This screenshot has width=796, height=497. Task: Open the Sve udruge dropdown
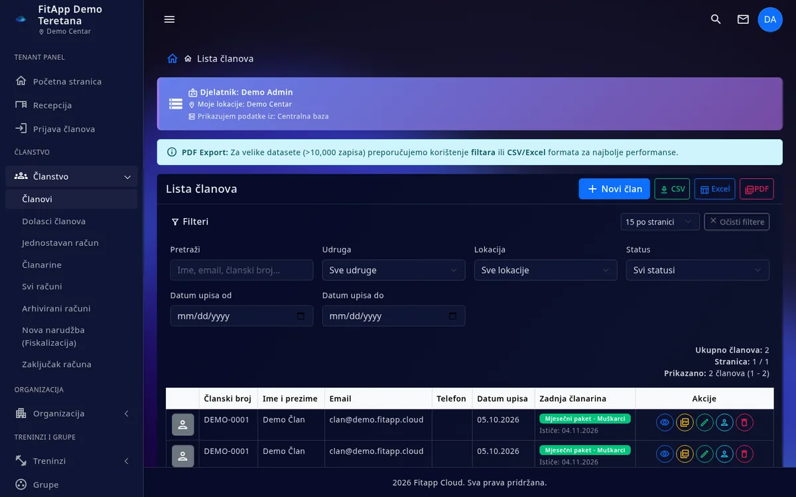(394, 270)
